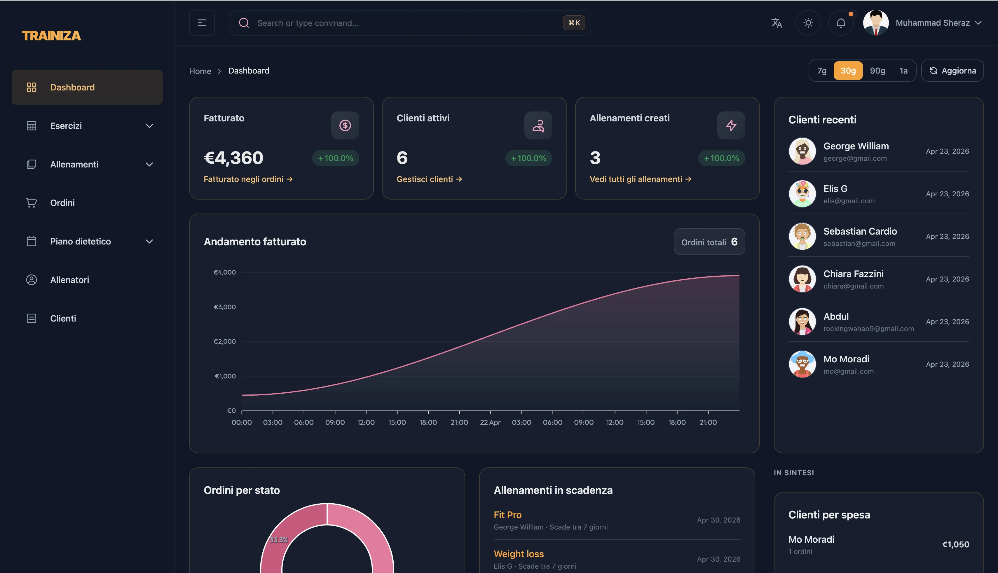Open Vedi tutti gli allenamenti link
Screen dimensions: 998x573
tap(640, 179)
